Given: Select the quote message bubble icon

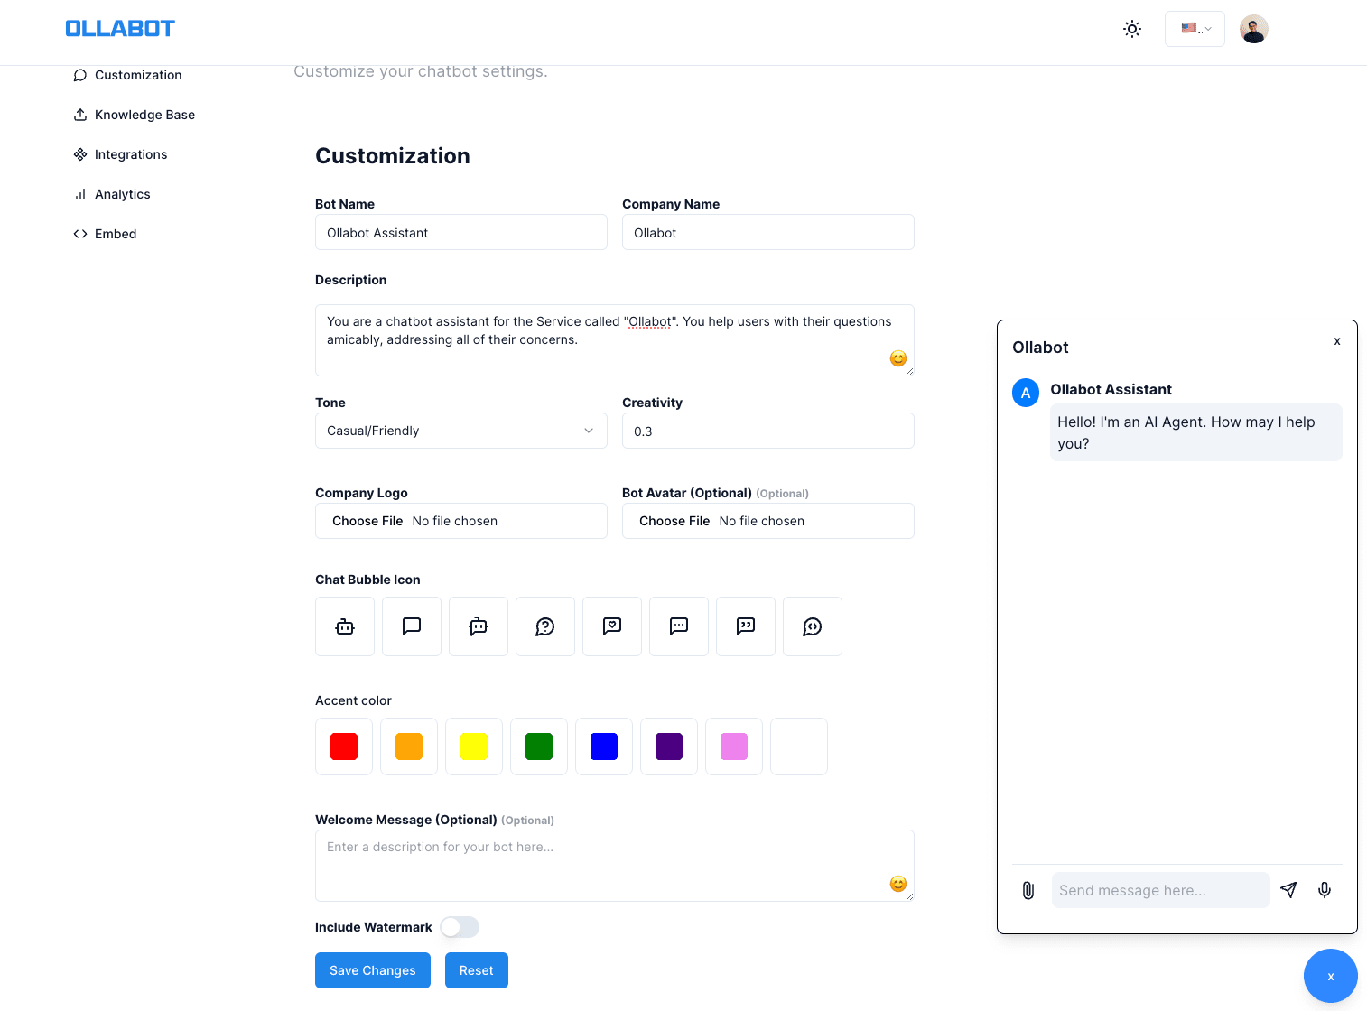Looking at the screenshot, I should [746, 626].
